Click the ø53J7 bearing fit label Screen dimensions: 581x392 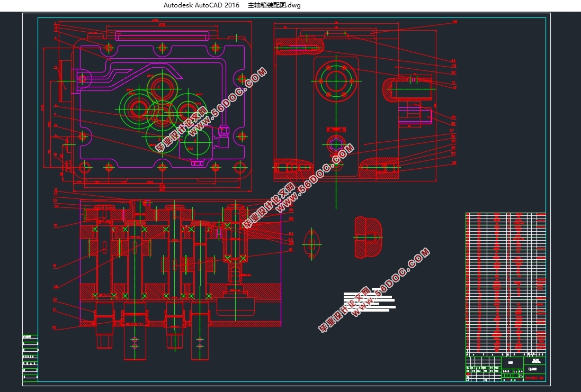coord(105,295)
